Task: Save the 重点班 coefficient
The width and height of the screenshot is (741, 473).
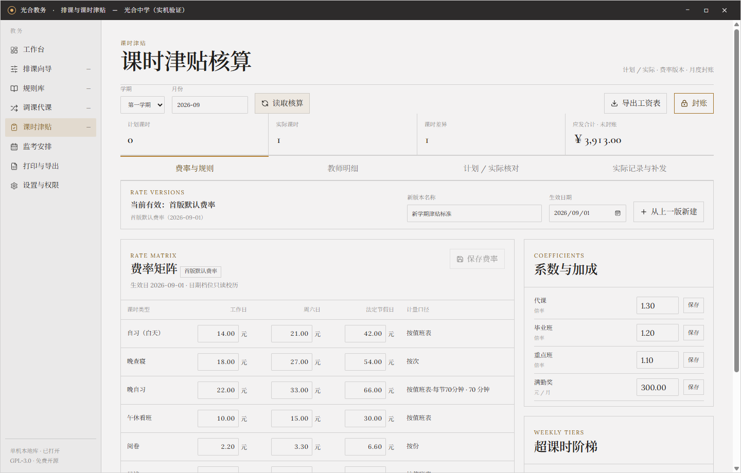Action: pos(694,360)
